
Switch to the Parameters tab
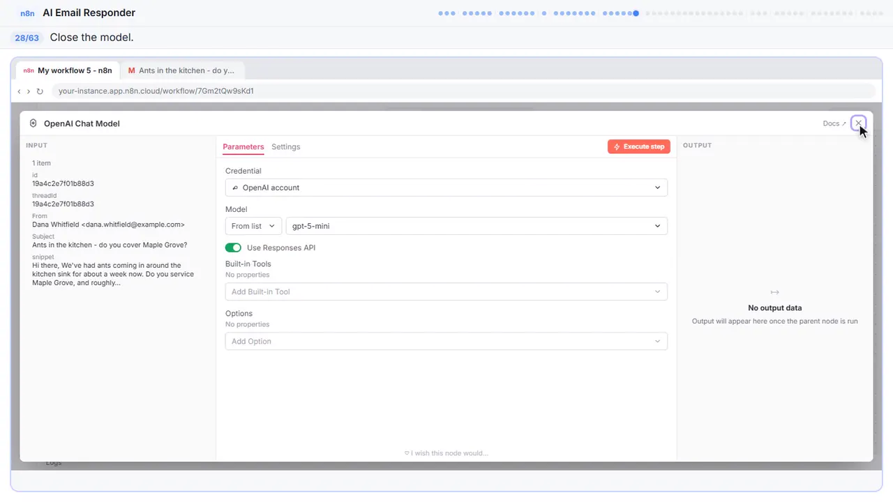click(243, 147)
